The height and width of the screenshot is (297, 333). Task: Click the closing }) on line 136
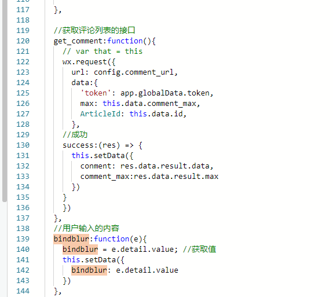coord(67,208)
